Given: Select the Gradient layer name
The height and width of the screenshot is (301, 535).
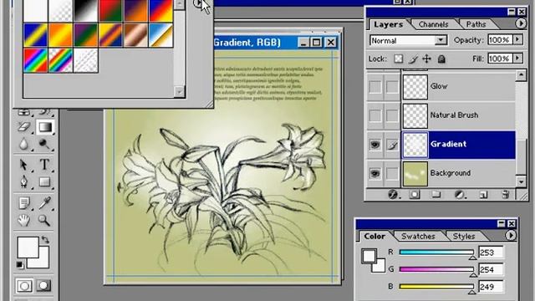Looking at the screenshot, I should pyautogui.click(x=448, y=144).
